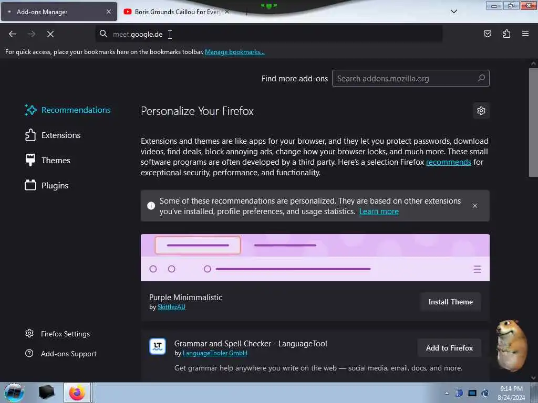
Task: Click the Action Center flag tray icon
Action: click(459, 393)
